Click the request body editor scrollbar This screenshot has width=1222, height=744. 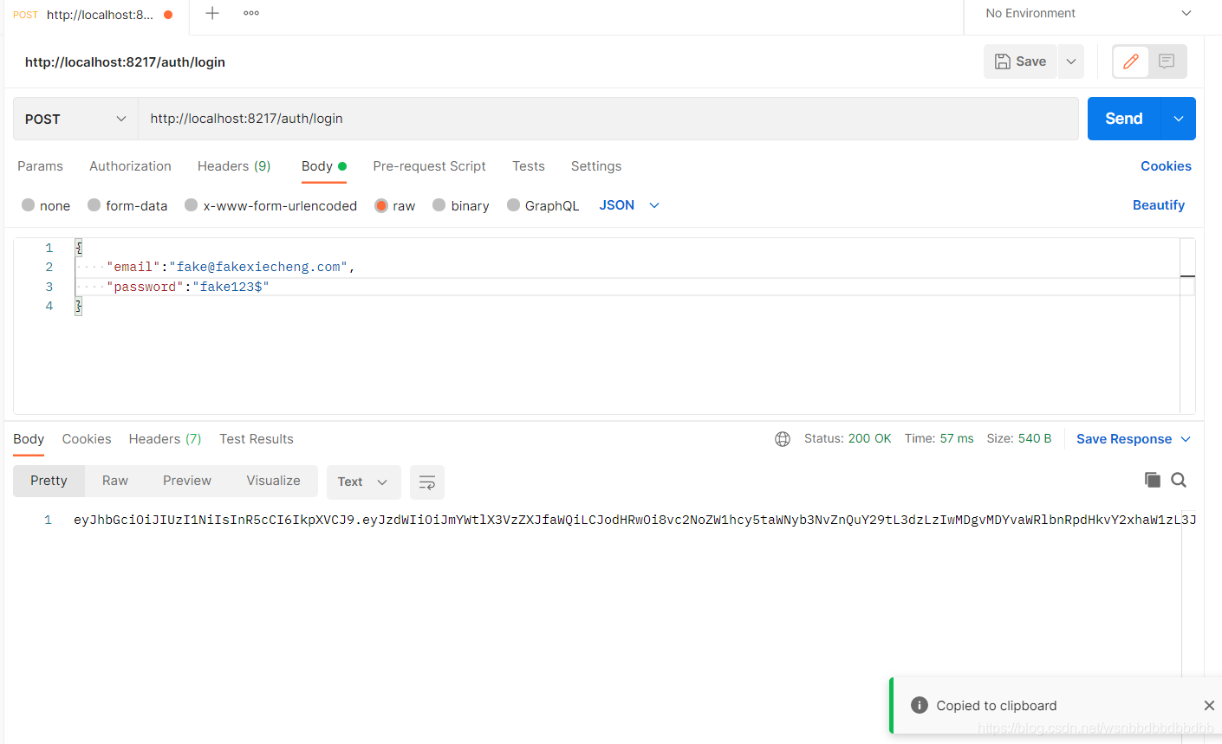[x=1187, y=326]
